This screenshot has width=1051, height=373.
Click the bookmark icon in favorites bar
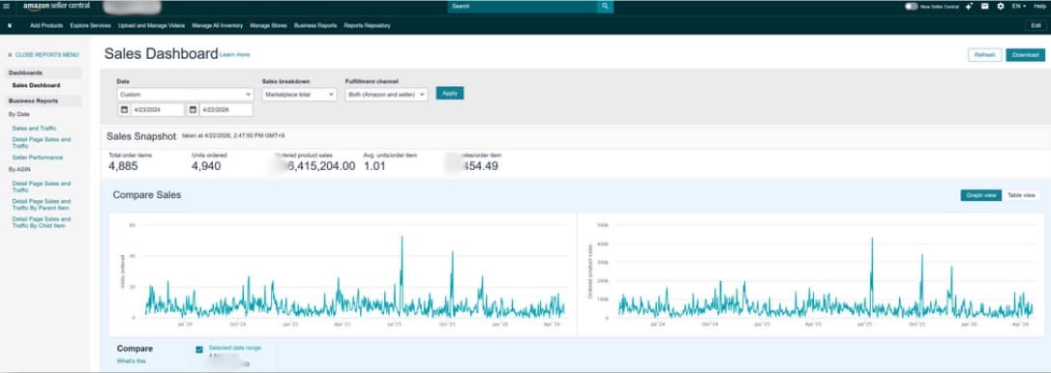coord(10,25)
